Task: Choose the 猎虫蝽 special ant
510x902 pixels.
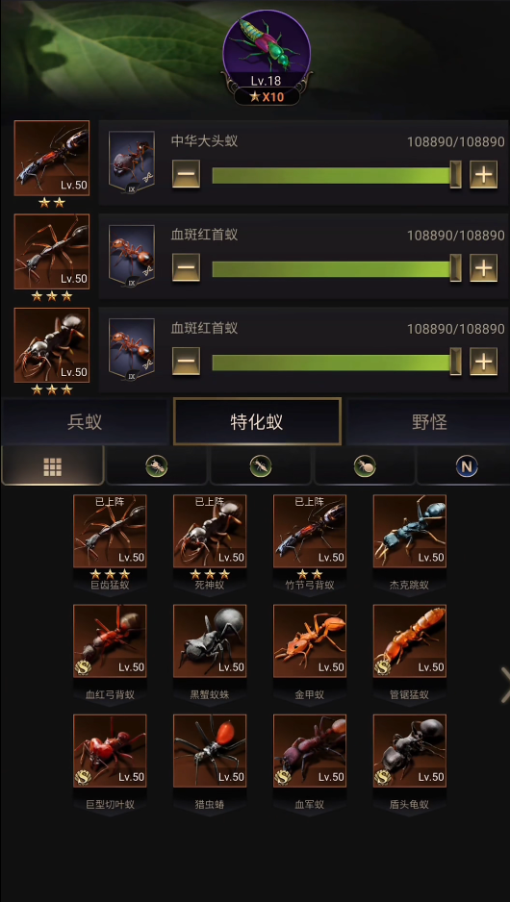Action: (x=210, y=751)
